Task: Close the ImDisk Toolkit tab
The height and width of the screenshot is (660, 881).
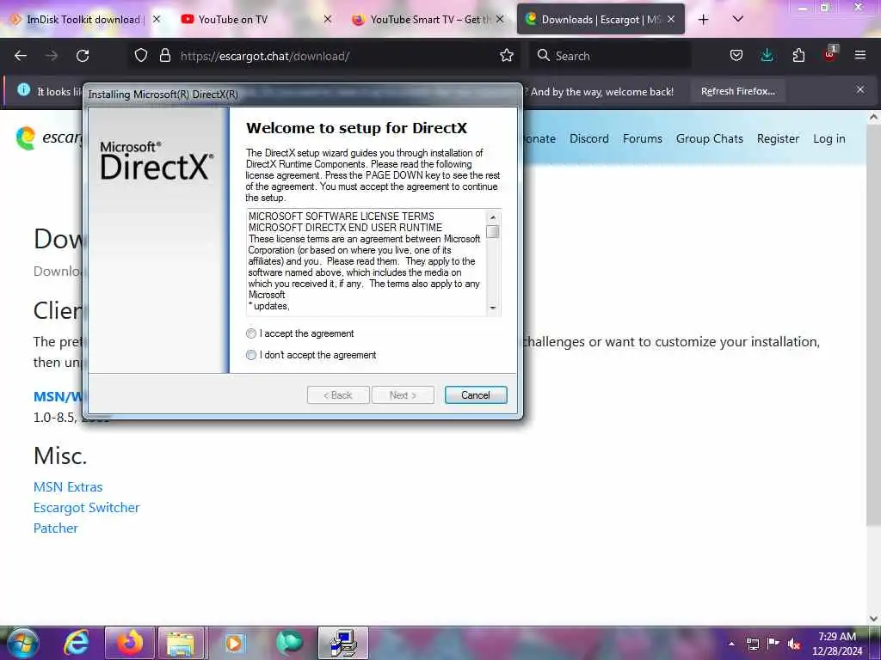Action: pyautogui.click(x=157, y=19)
